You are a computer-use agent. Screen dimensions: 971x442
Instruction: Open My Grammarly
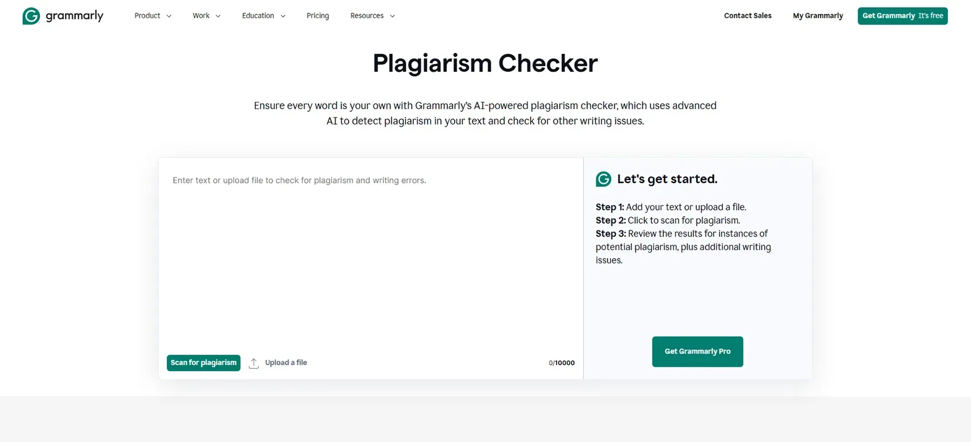(818, 16)
